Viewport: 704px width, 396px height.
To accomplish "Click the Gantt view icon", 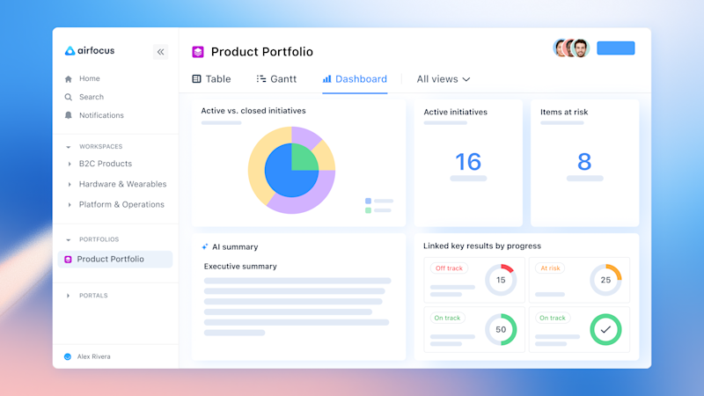I will pos(260,79).
